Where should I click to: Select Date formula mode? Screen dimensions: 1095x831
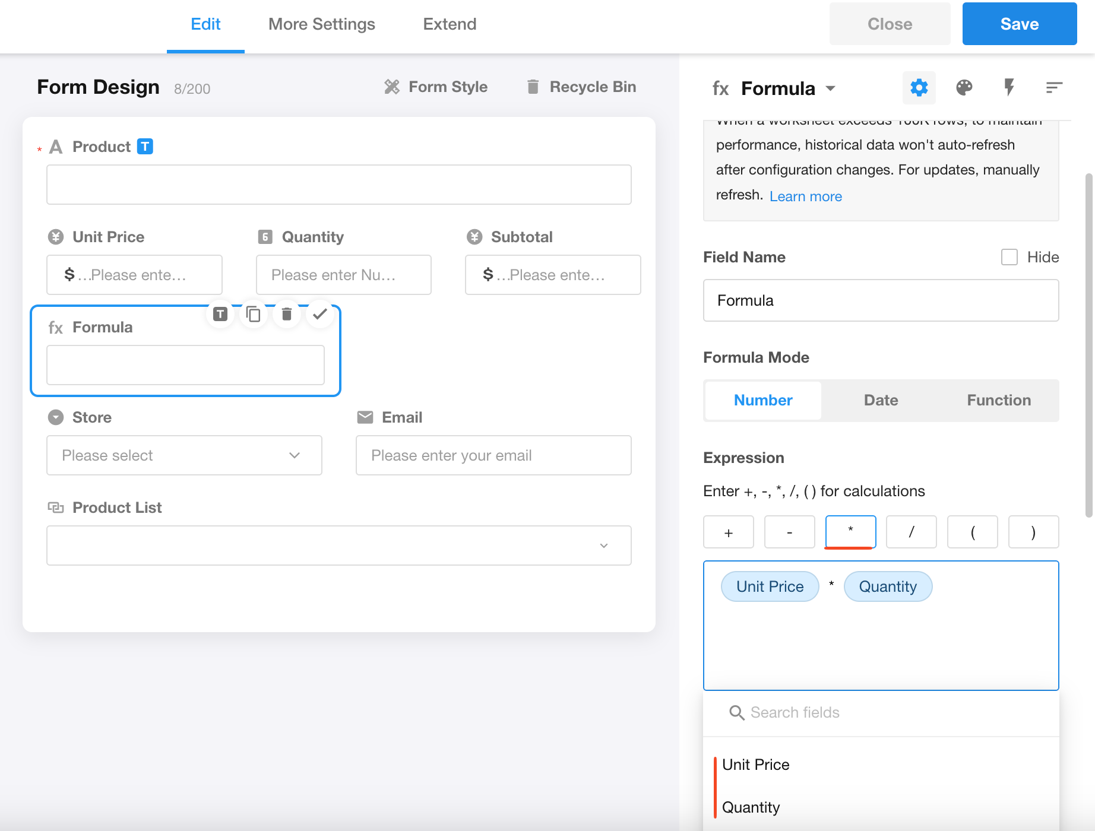tap(881, 401)
